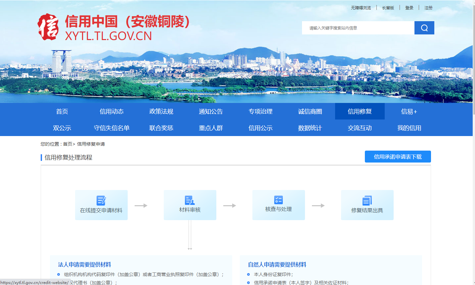
Task: Click the 在线提交申请材料 step icon
Action: coord(101,200)
